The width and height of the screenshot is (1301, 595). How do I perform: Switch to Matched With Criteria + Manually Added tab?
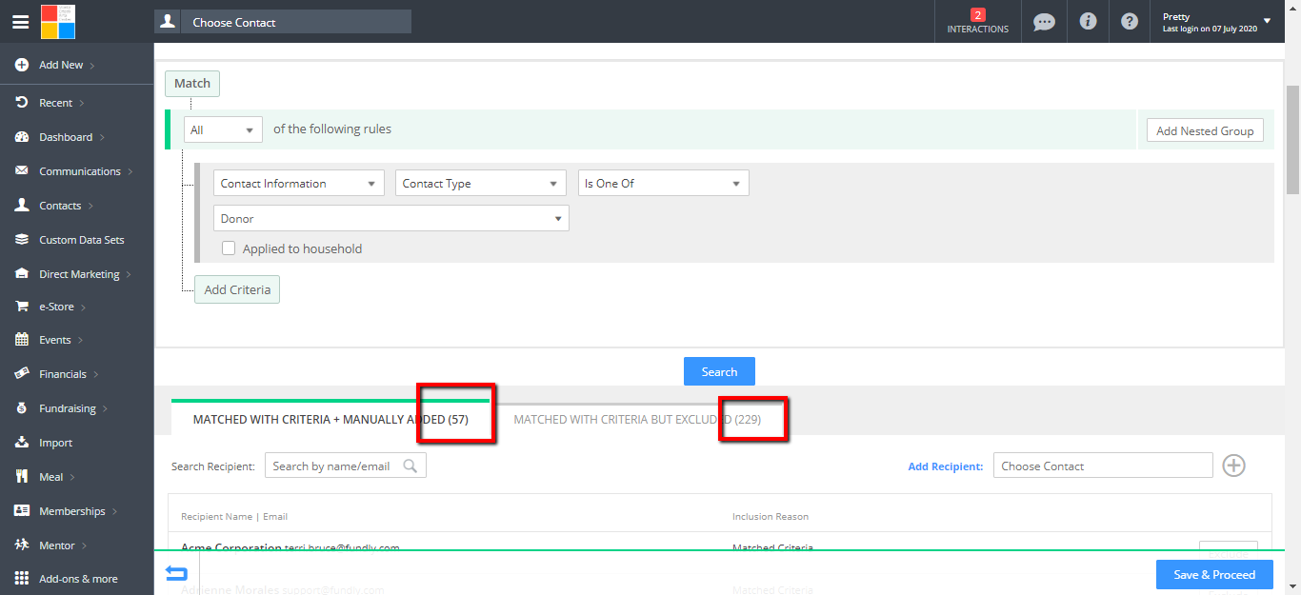tap(330, 419)
